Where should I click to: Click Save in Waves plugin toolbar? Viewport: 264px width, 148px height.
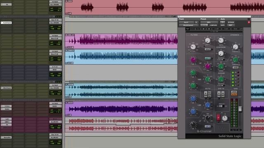tap(236, 29)
